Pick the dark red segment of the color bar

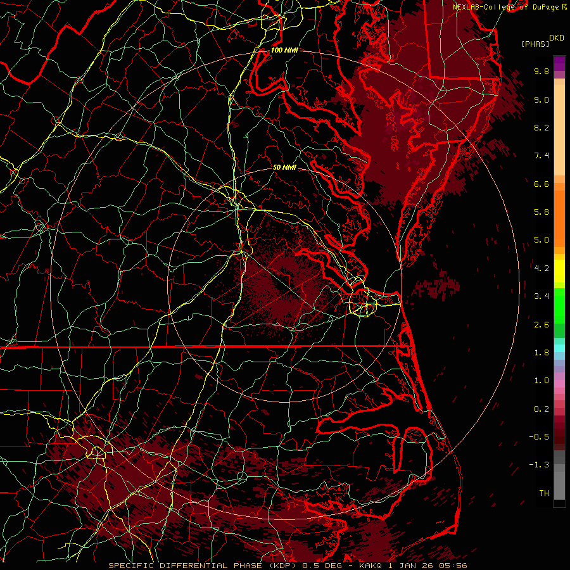point(559,433)
